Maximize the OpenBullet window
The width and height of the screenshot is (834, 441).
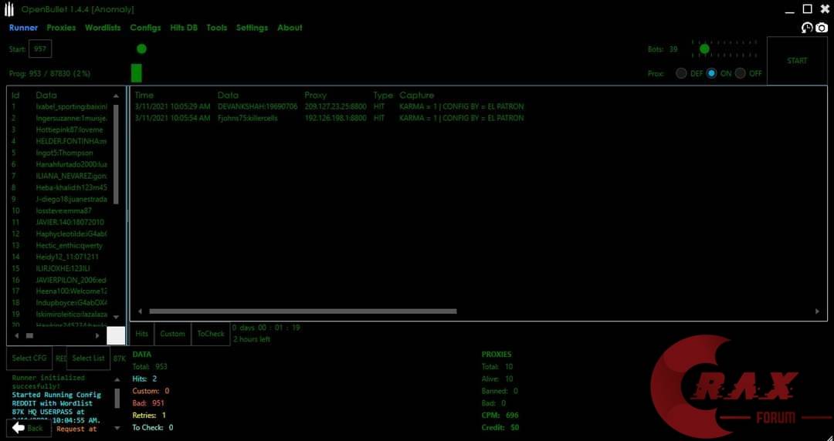[x=808, y=9]
